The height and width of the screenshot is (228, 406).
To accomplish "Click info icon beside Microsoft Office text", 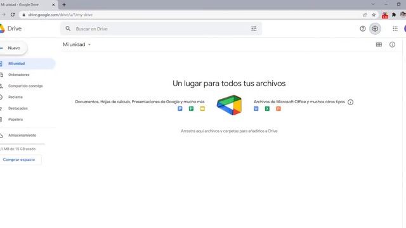I will (350, 102).
